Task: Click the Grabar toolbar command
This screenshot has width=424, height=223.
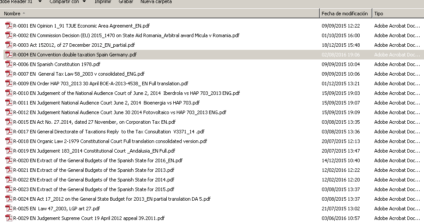Action: tap(126, 2)
